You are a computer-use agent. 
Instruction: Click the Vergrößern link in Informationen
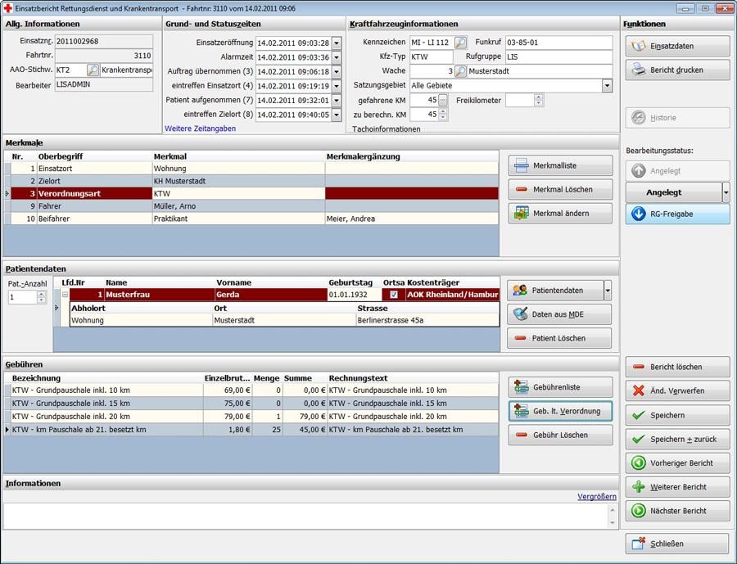596,497
